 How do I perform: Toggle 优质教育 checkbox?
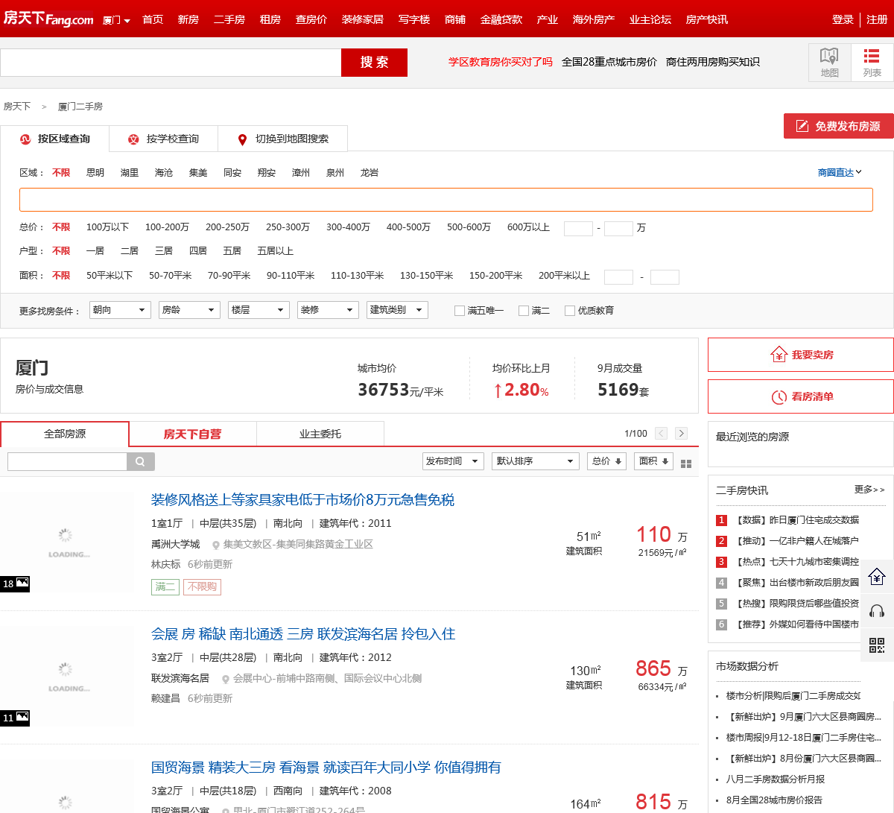(x=570, y=311)
